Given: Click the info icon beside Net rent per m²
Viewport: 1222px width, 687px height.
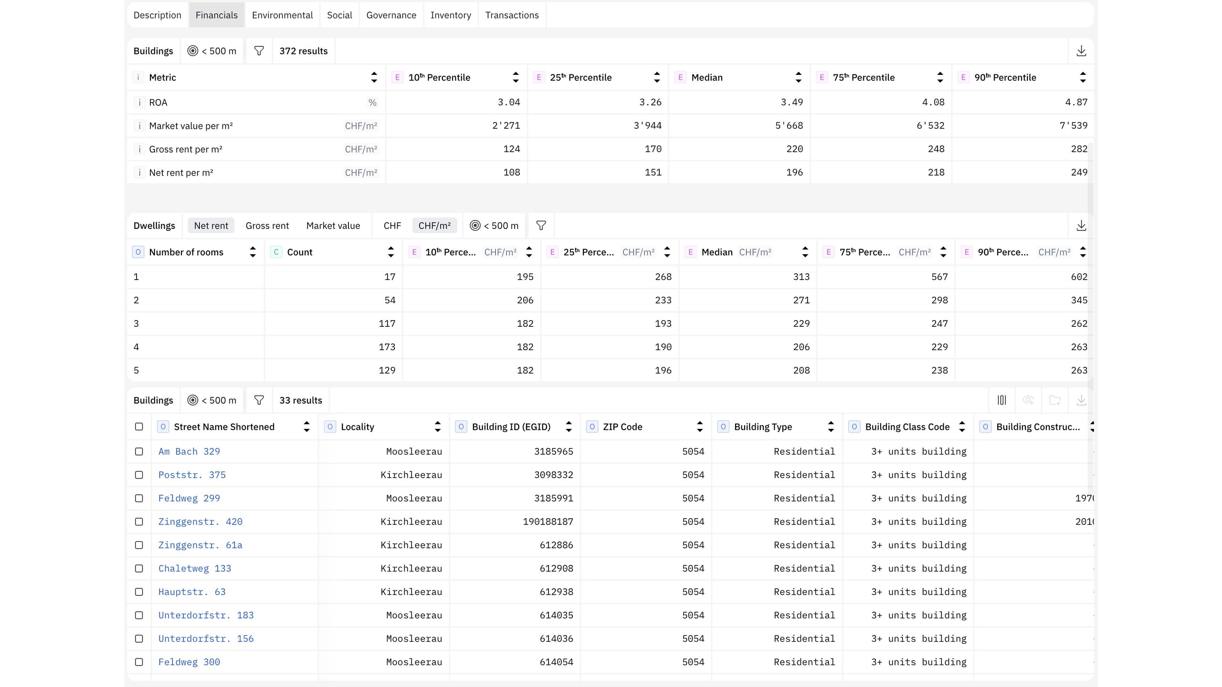Looking at the screenshot, I should pyautogui.click(x=139, y=173).
